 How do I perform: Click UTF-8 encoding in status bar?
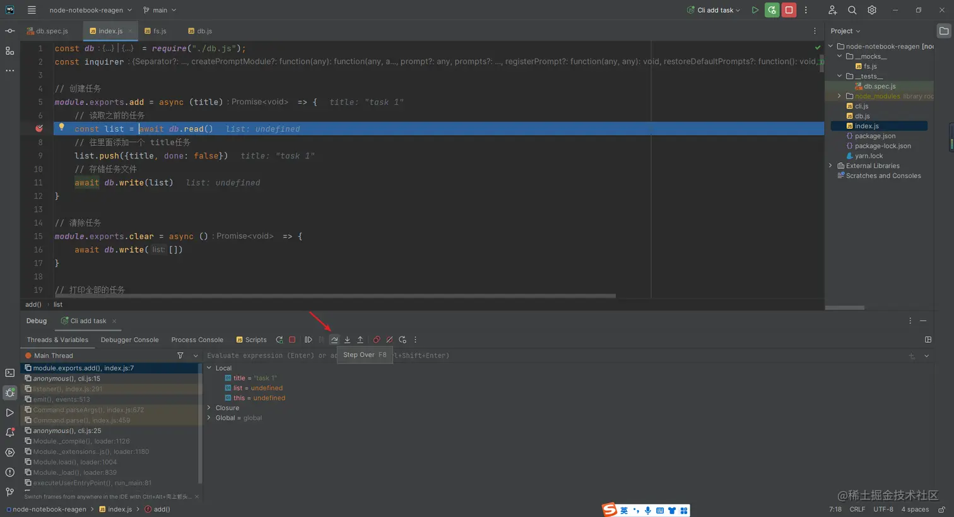(883, 509)
